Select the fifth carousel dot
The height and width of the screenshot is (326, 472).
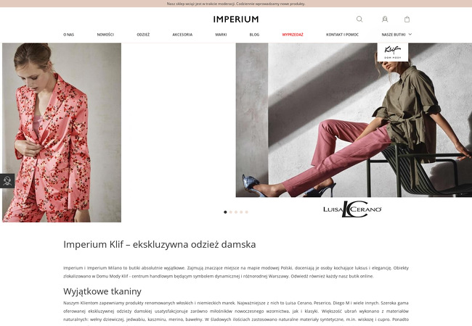247,212
